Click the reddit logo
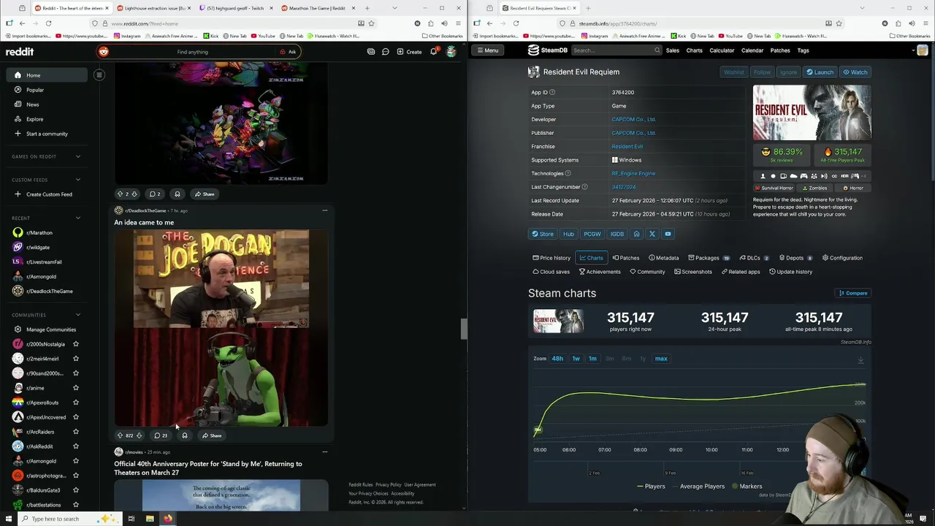The image size is (935, 526). tap(20, 52)
